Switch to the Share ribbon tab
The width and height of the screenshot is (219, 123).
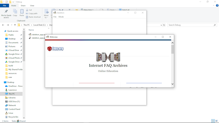point(23,5)
